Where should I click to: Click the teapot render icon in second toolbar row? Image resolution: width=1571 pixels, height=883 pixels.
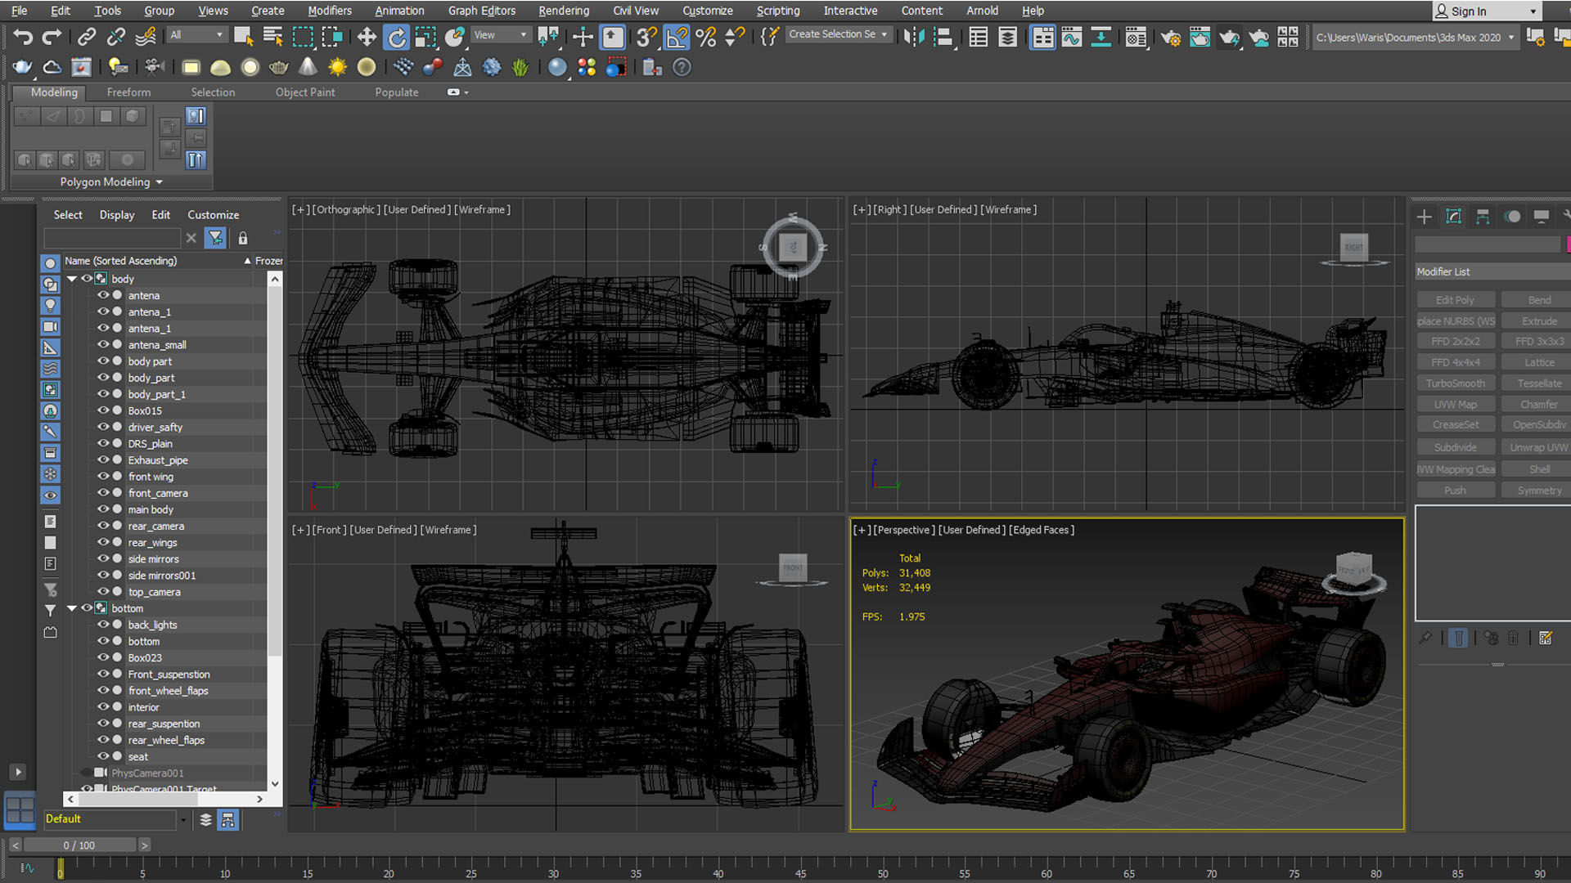tap(22, 67)
